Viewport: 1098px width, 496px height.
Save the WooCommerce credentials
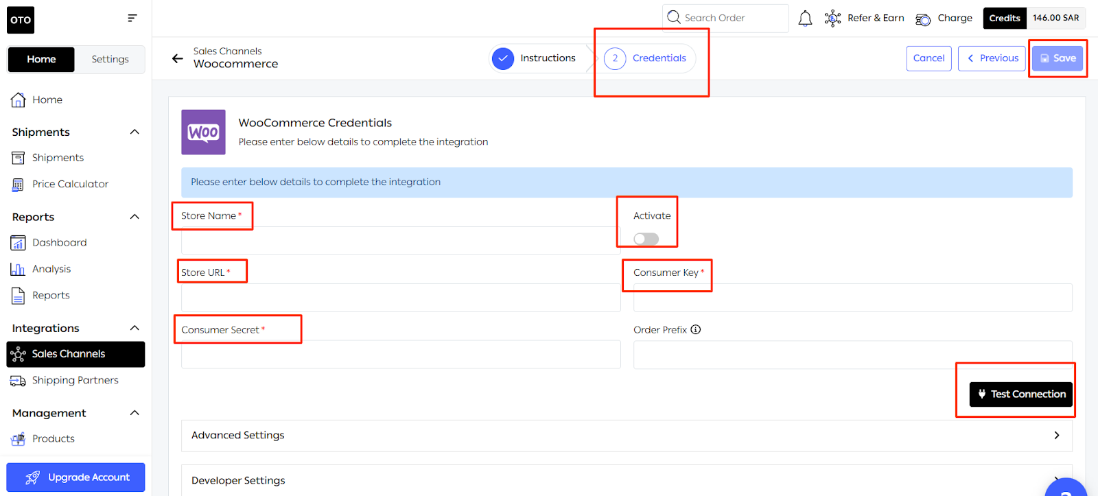coord(1058,58)
